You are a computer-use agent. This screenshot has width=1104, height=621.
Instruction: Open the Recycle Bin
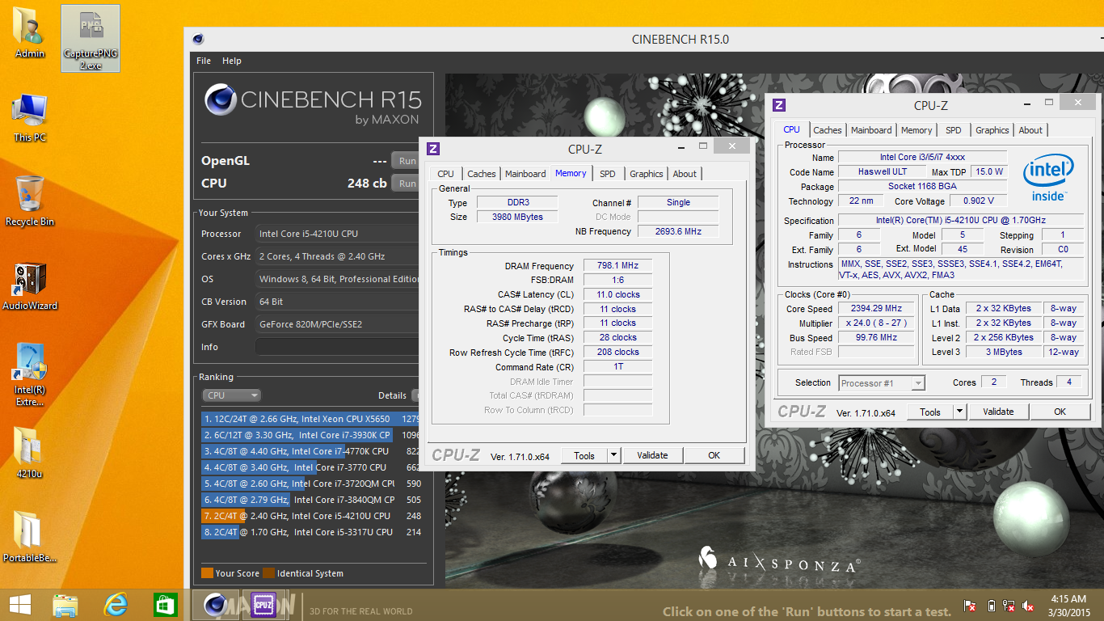point(30,200)
